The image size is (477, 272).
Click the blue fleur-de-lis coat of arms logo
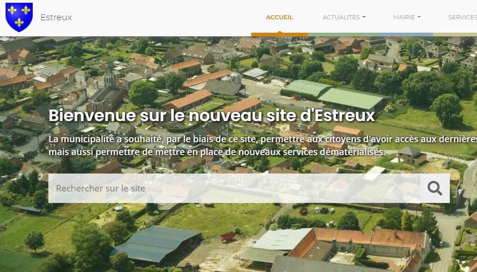[x=19, y=17]
